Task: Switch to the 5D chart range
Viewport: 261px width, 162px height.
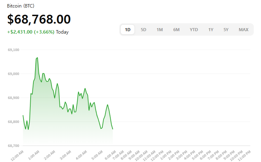Action: 143,29
